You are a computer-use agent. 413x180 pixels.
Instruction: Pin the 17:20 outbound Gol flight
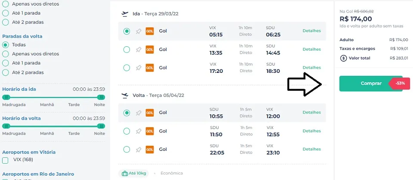click(x=139, y=68)
